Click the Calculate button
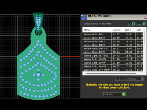This screenshot has width=147, height=110. pos(115,94)
